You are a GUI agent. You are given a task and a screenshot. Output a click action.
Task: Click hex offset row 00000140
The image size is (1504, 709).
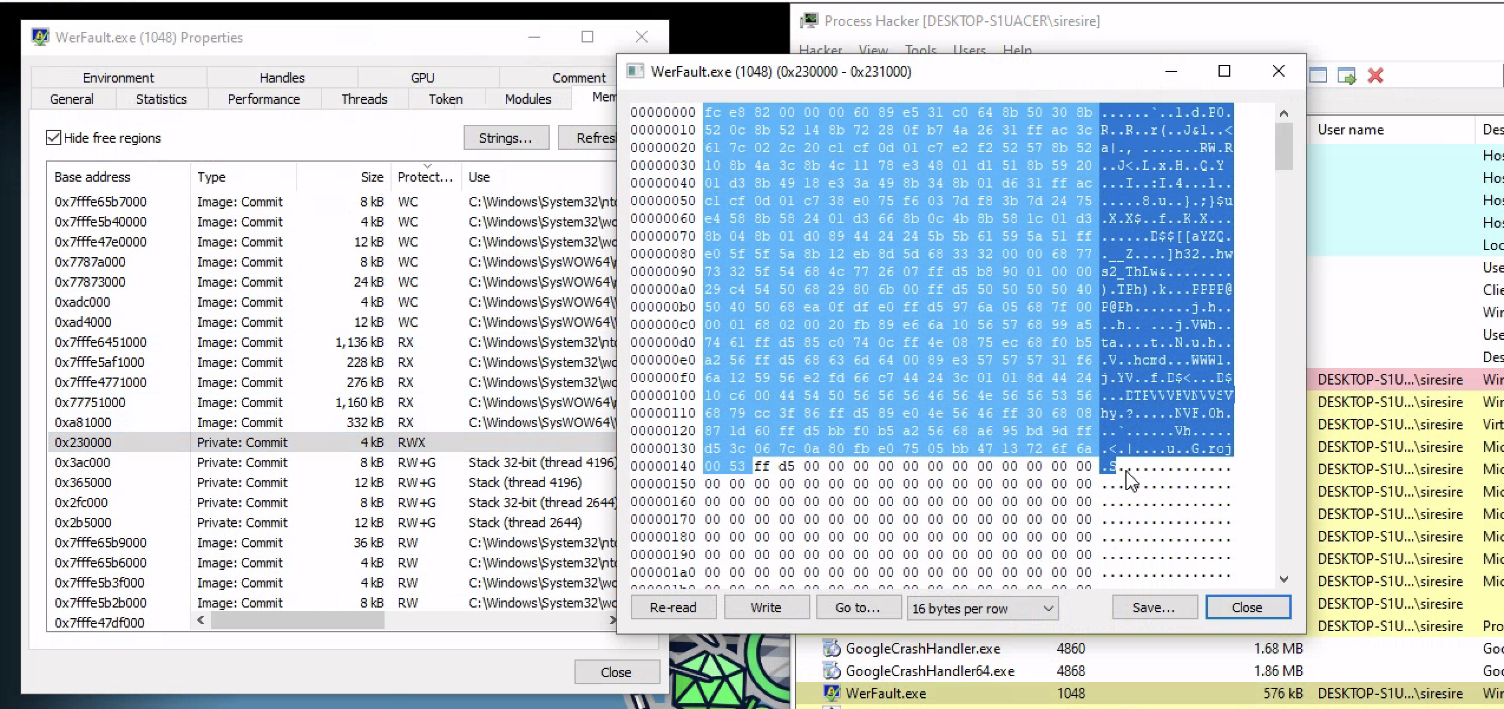[x=663, y=467]
